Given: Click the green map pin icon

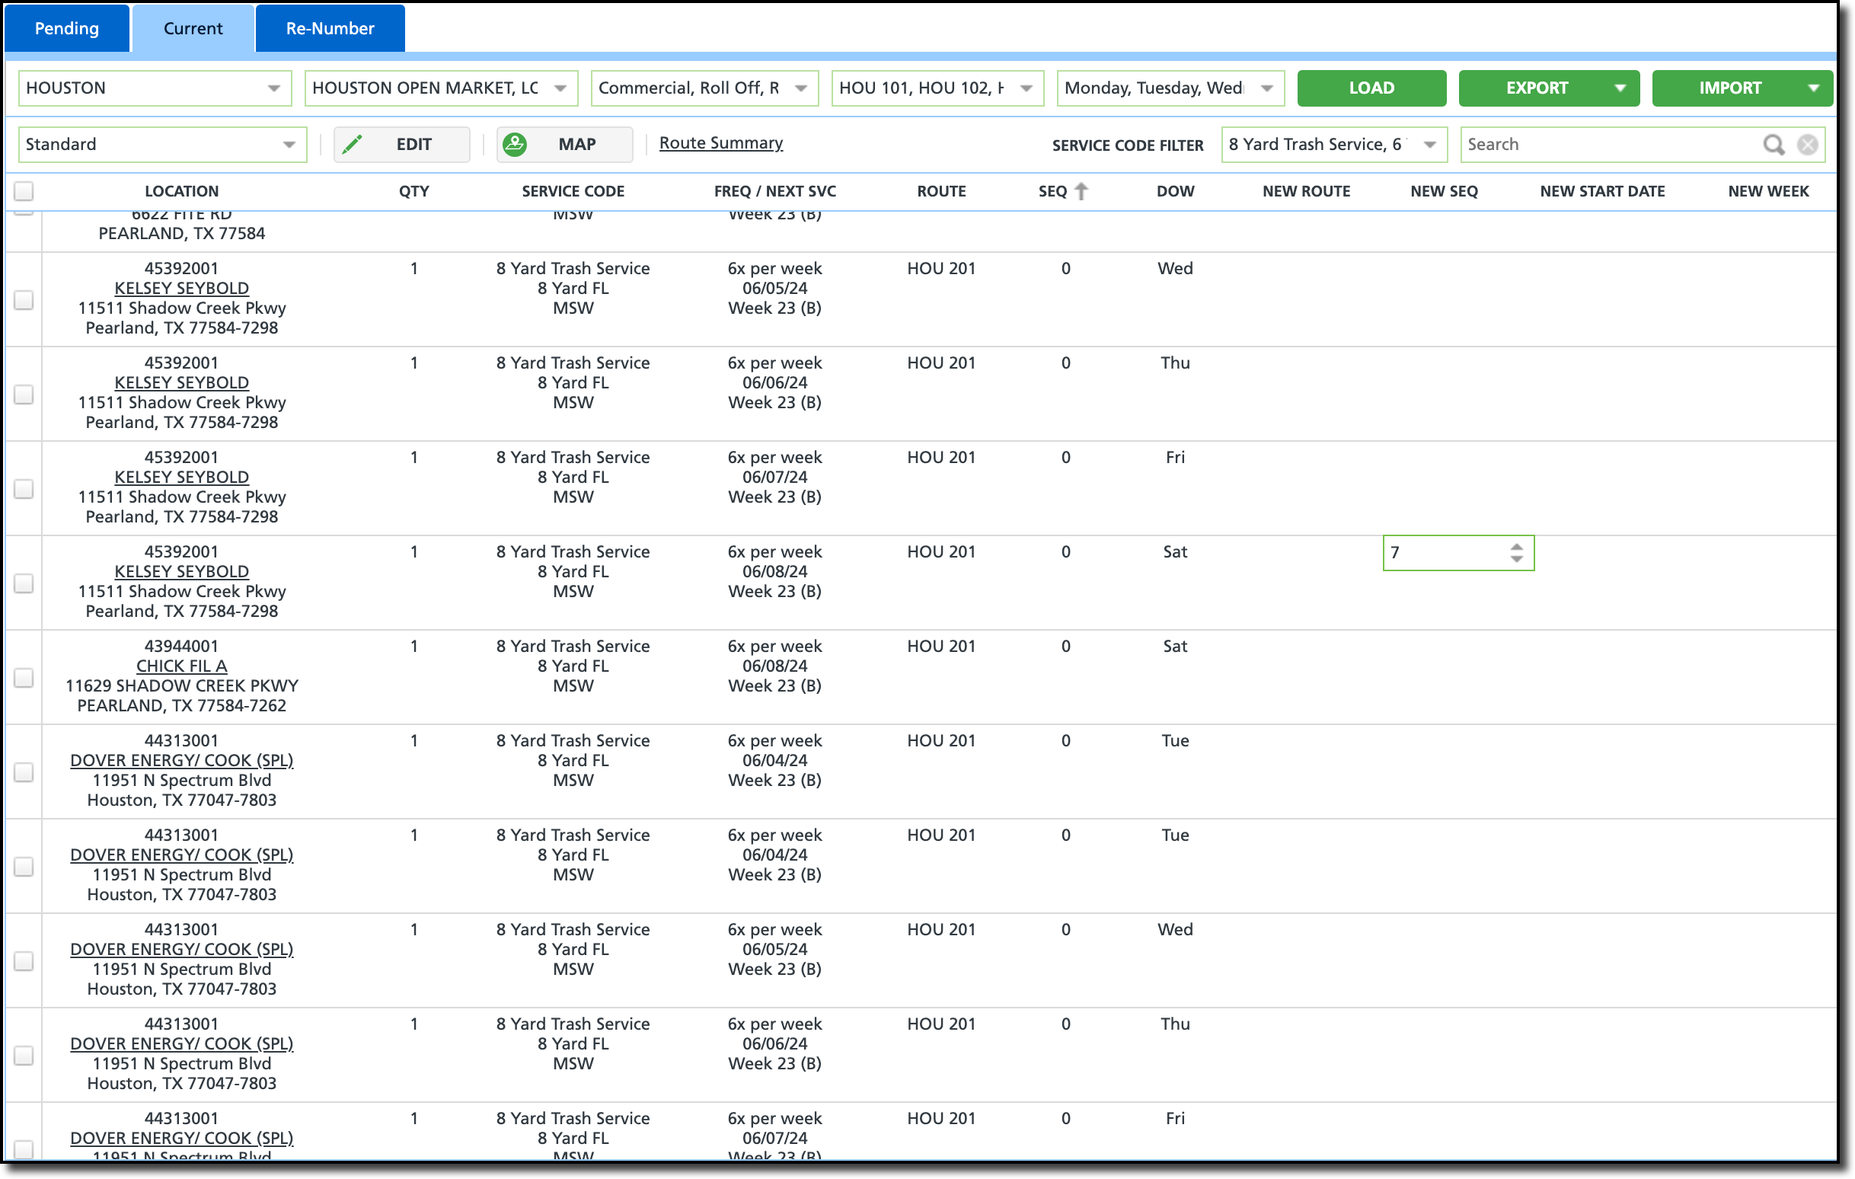Looking at the screenshot, I should click(515, 144).
